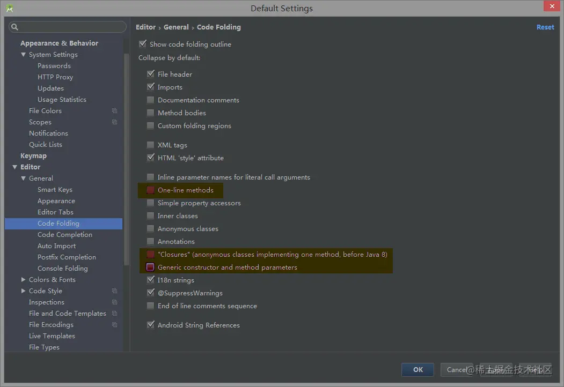Check End of line comments sequence
Viewport: 564px width, 387px height.
[x=150, y=306]
